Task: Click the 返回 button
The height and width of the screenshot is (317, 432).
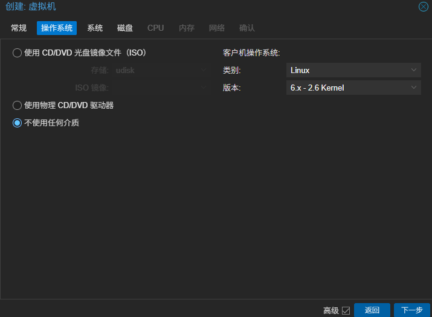Action: point(372,310)
